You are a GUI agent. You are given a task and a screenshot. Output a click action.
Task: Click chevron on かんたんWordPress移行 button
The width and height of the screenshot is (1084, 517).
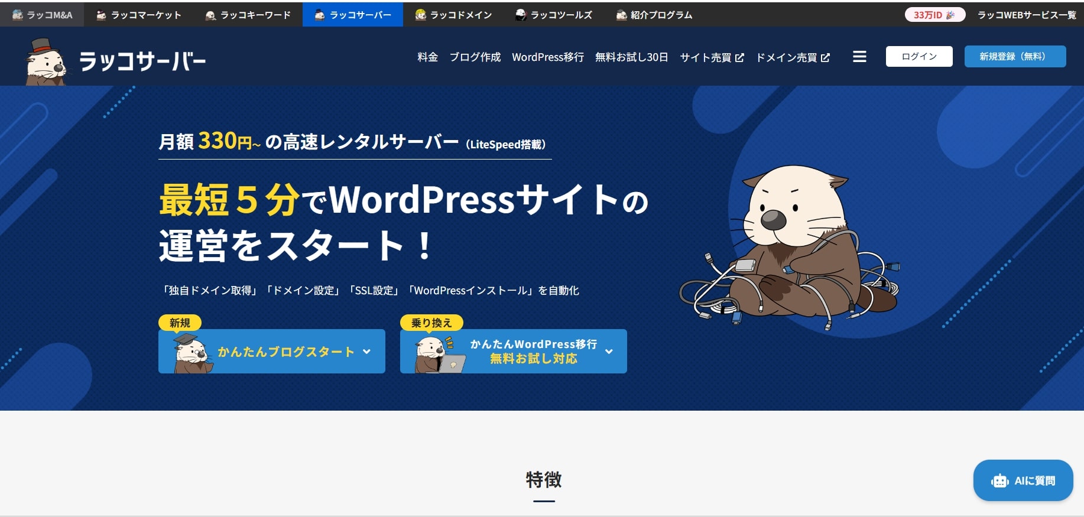click(x=609, y=352)
